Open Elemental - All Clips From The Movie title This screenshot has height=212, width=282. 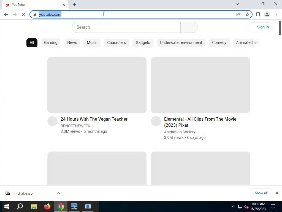click(x=200, y=122)
